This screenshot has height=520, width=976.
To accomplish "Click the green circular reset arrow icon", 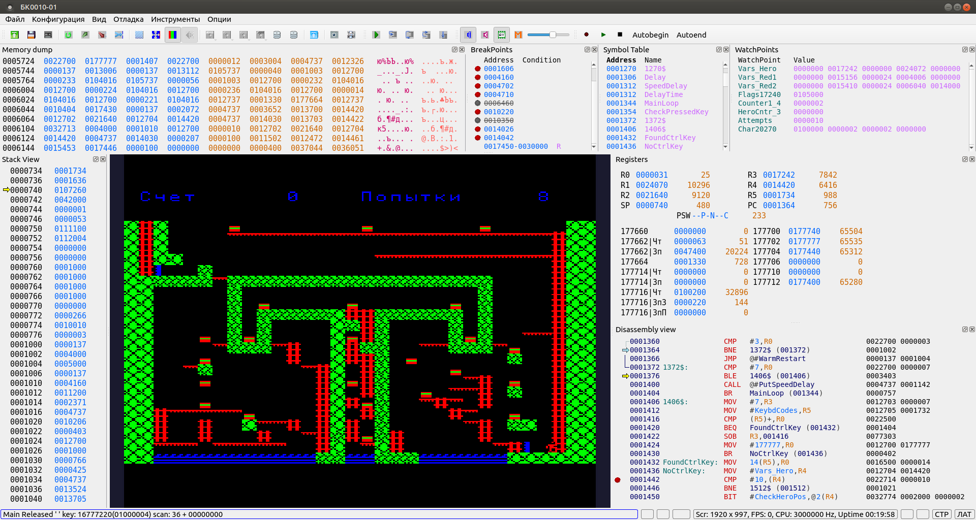I will [69, 35].
